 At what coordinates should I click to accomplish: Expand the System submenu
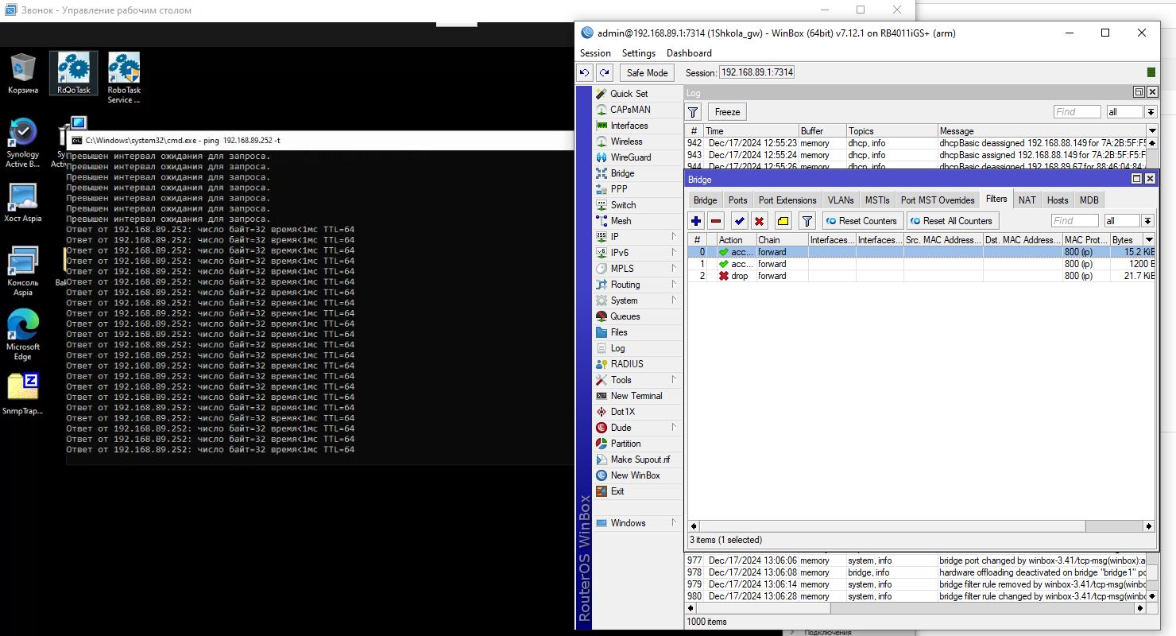point(637,301)
